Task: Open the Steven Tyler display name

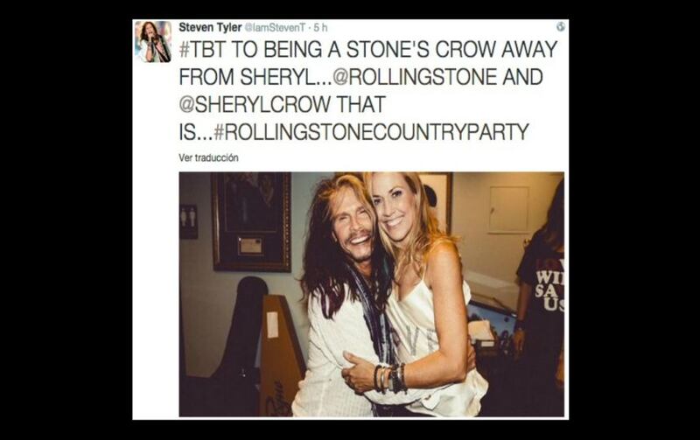Action: (210, 27)
